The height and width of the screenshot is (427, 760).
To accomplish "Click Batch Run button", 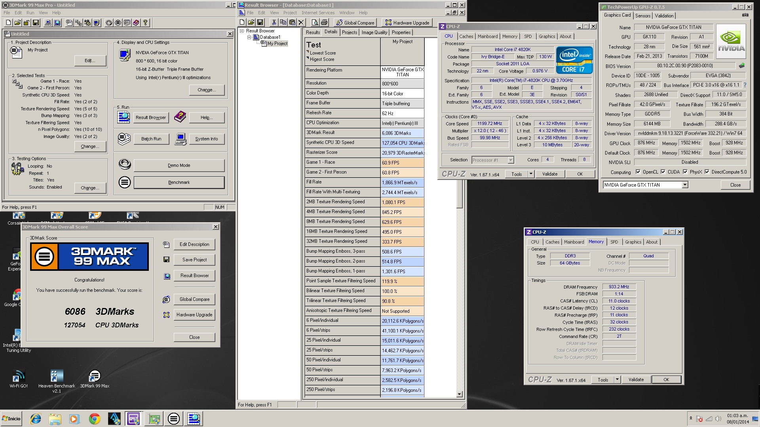I will point(151,139).
